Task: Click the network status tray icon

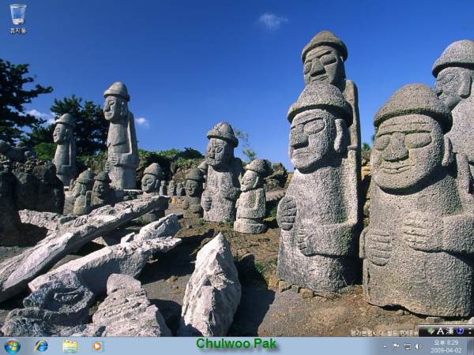Action: tap(407, 346)
